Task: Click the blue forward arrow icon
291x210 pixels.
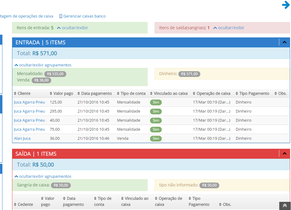Action: tap(286, 5)
